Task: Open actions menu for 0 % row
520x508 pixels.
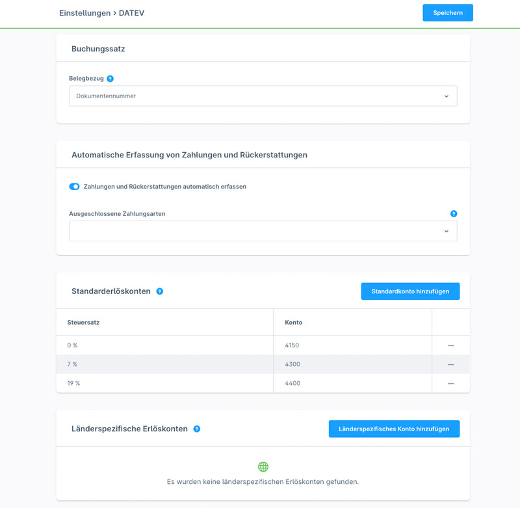Action: [x=450, y=345]
